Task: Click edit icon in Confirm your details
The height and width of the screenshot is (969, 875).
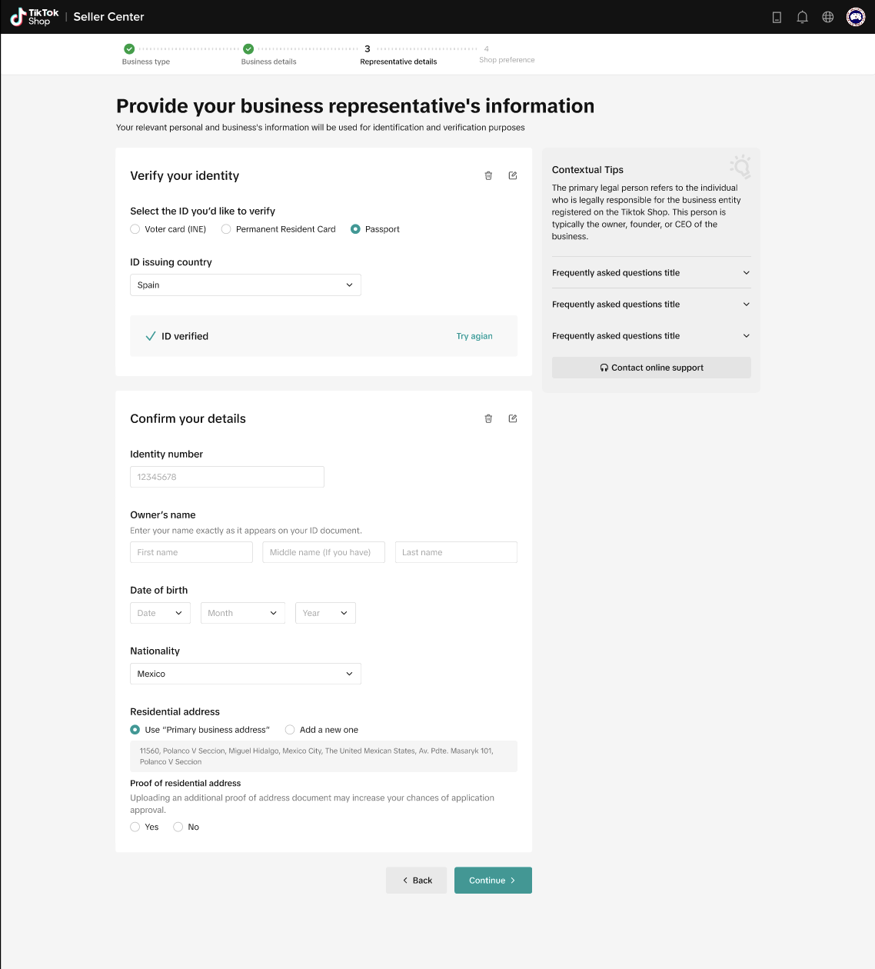Action: pyautogui.click(x=513, y=418)
